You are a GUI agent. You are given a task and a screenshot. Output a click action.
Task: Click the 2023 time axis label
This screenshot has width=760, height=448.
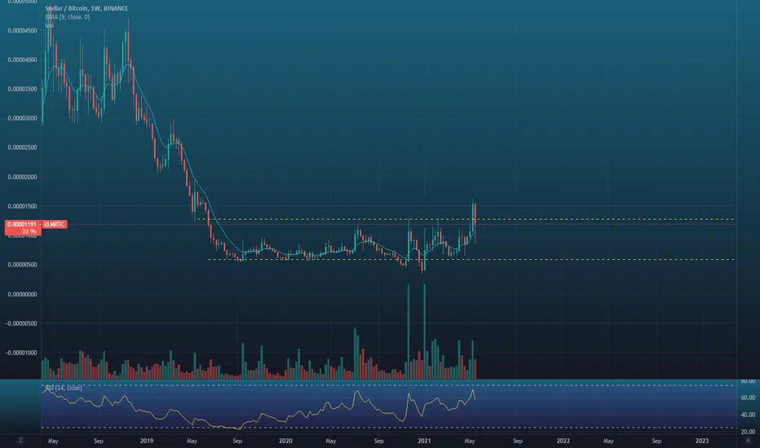702,441
